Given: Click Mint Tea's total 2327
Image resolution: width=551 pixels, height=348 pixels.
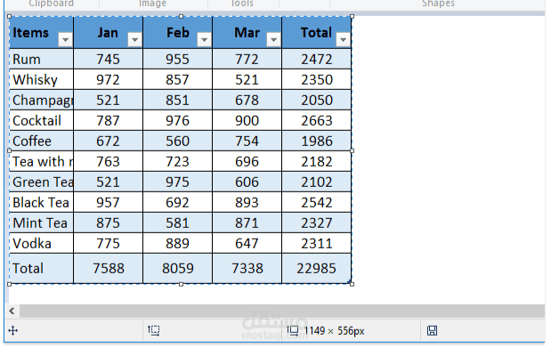Looking at the screenshot, I should pyautogui.click(x=316, y=223).
